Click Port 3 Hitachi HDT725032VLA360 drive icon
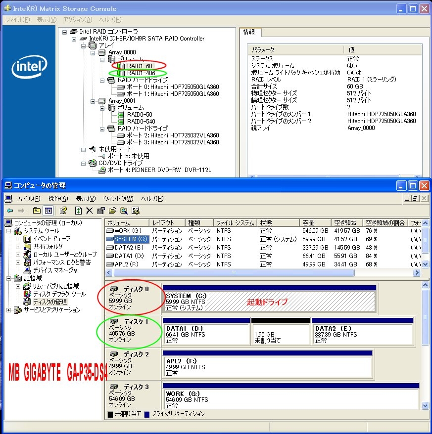This screenshot has width=432, height=434. (121, 142)
